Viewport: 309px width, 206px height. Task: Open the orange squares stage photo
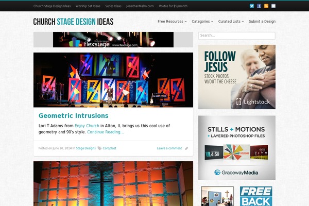pos(113,184)
